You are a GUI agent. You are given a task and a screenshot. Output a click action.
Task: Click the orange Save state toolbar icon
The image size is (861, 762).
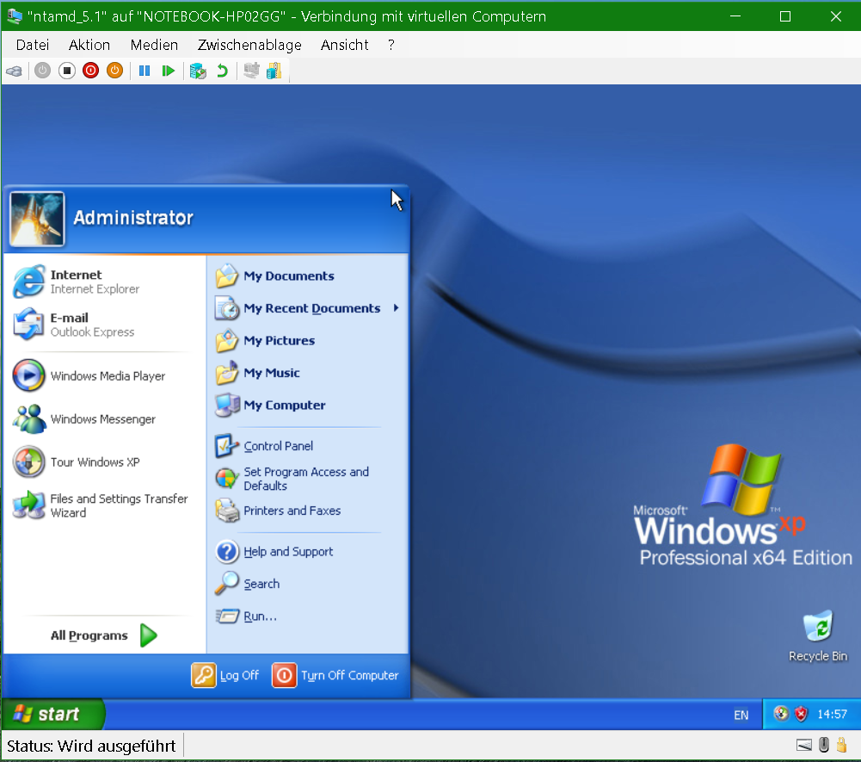(x=114, y=71)
